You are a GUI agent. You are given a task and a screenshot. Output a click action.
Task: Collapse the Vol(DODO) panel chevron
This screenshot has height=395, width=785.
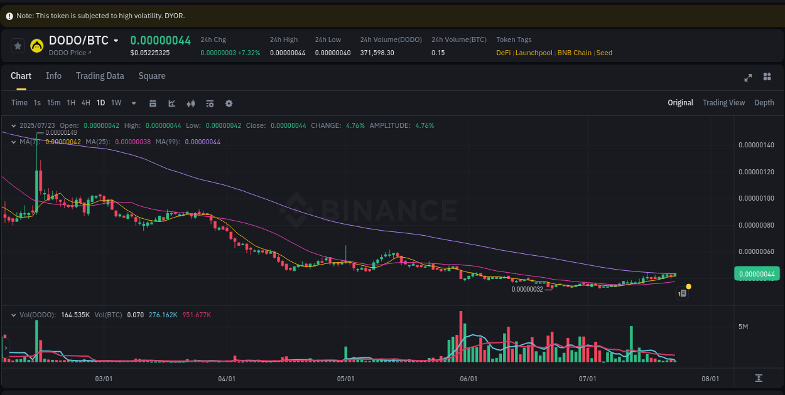tap(13, 315)
